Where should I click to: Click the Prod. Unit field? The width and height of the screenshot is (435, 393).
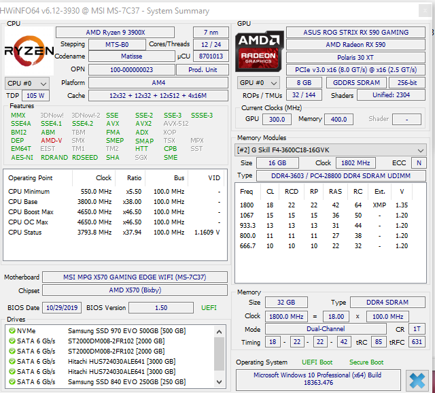(x=203, y=69)
